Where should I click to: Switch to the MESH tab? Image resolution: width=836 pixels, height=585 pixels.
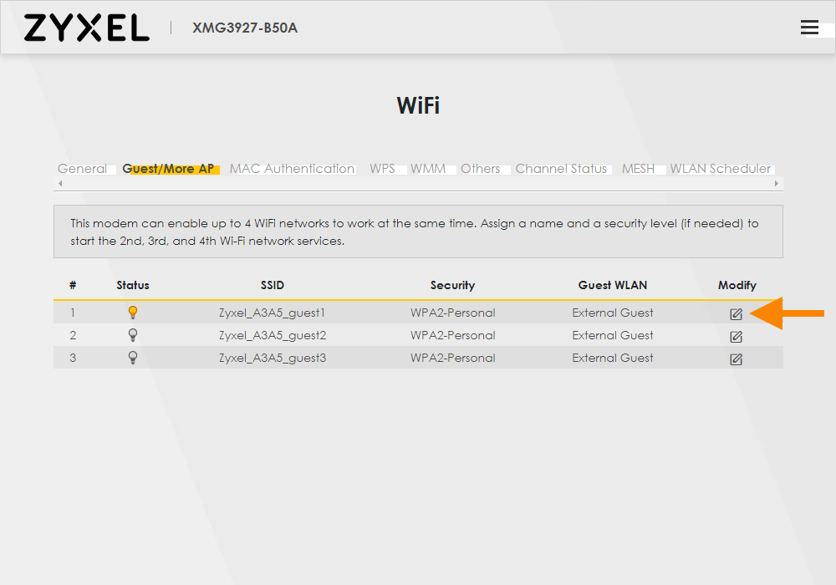(x=638, y=169)
